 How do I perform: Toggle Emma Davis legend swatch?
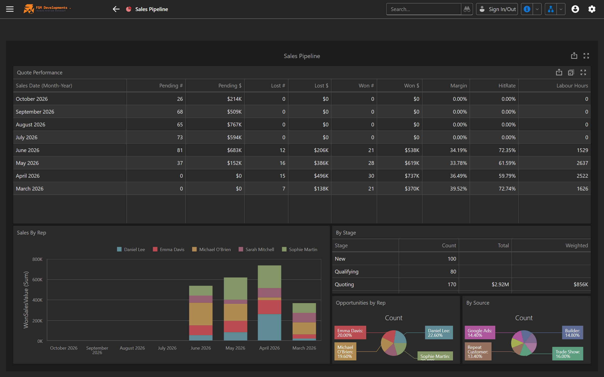click(x=155, y=249)
